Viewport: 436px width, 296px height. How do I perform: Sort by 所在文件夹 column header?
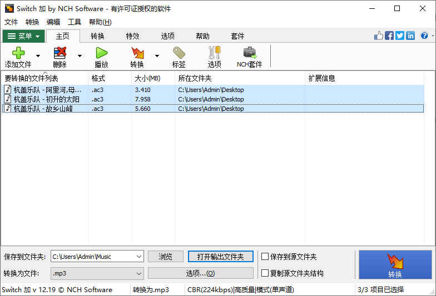click(x=240, y=78)
